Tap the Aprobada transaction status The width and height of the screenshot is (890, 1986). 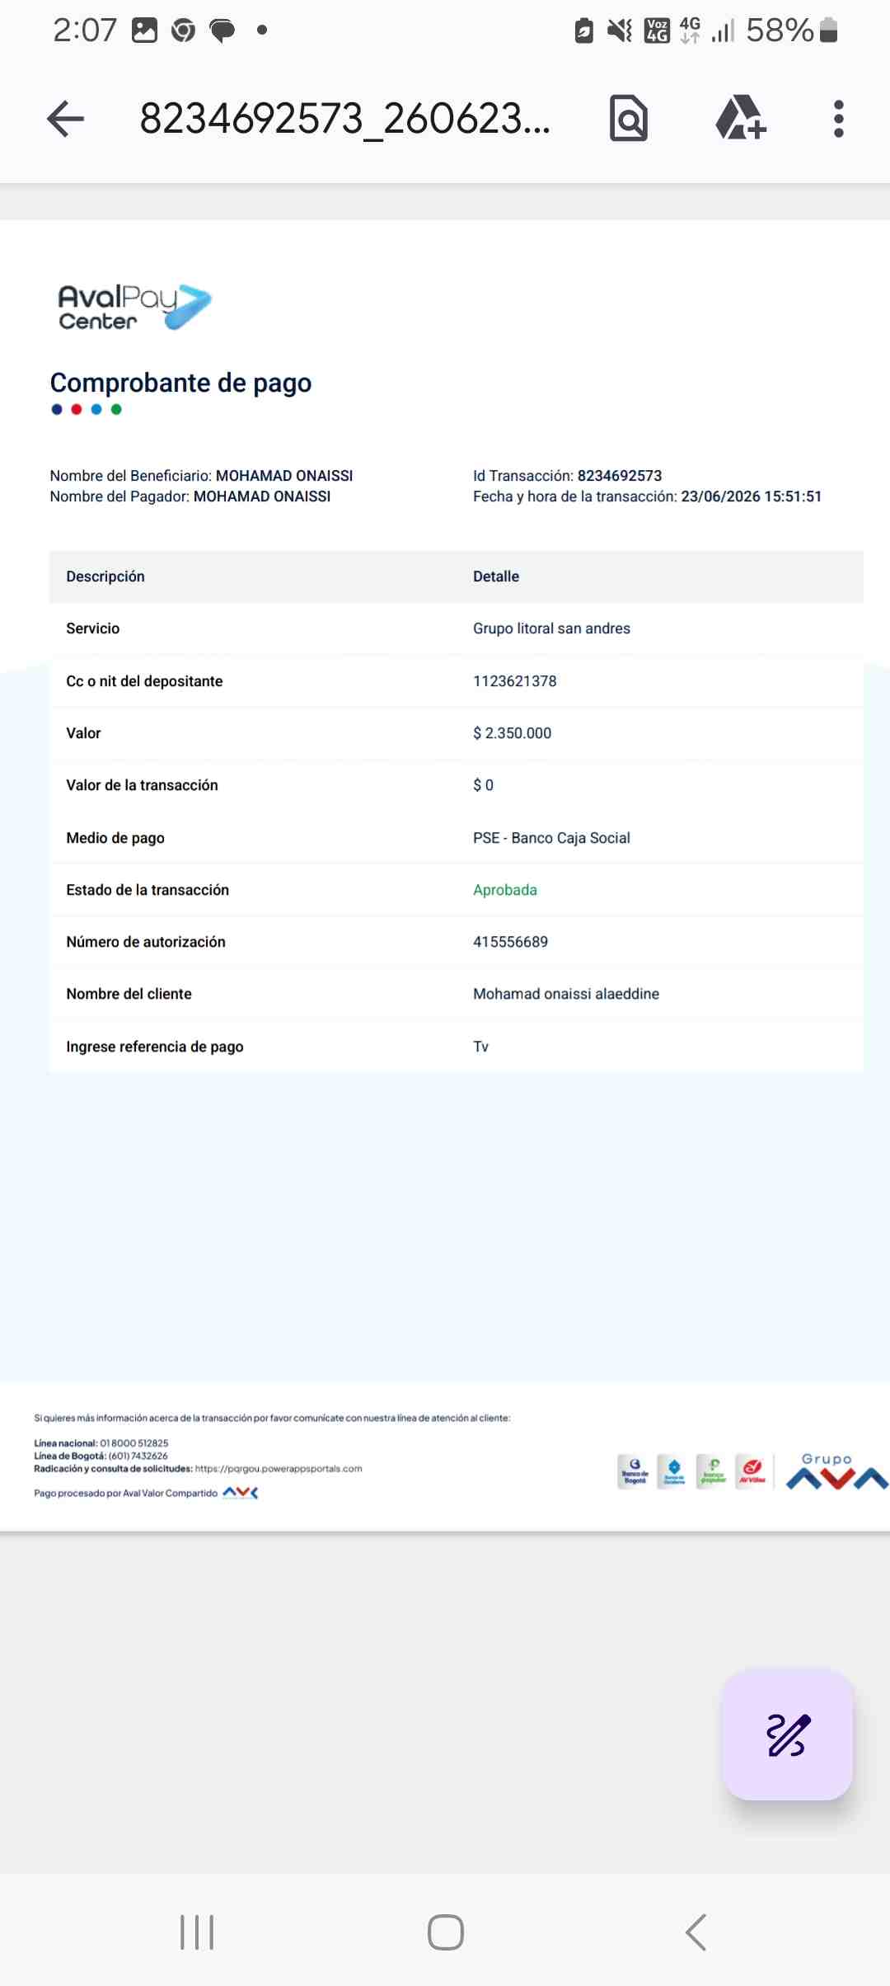tap(505, 890)
